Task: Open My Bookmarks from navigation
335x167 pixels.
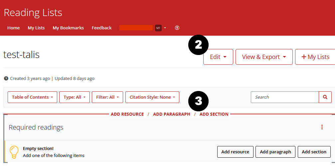Action: [68, 28]
